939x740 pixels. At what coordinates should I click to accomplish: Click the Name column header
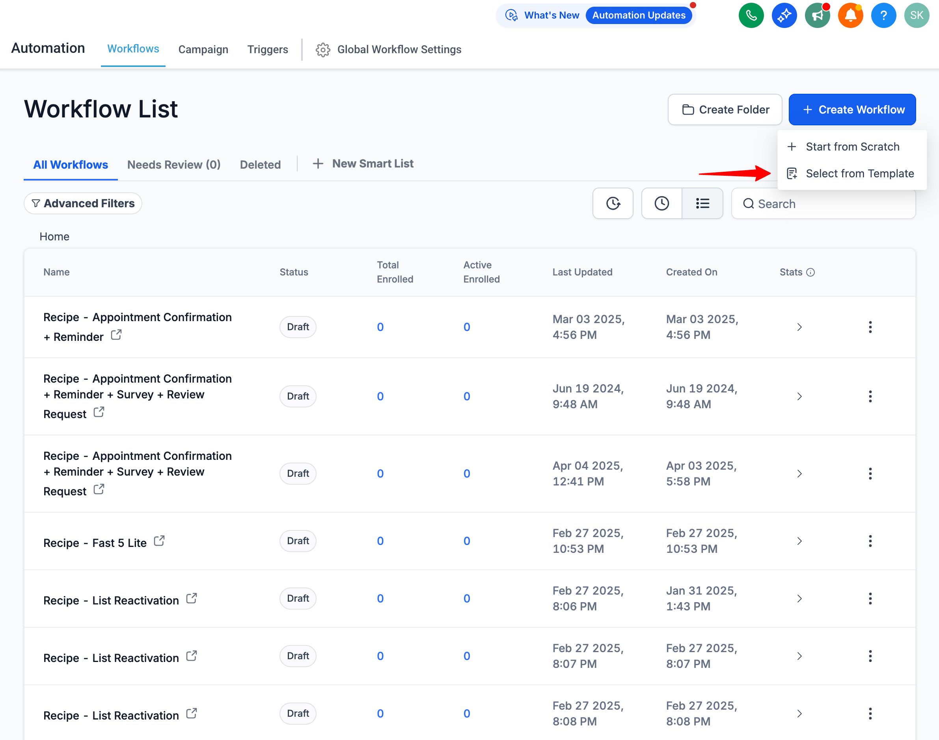click(56, 272)
